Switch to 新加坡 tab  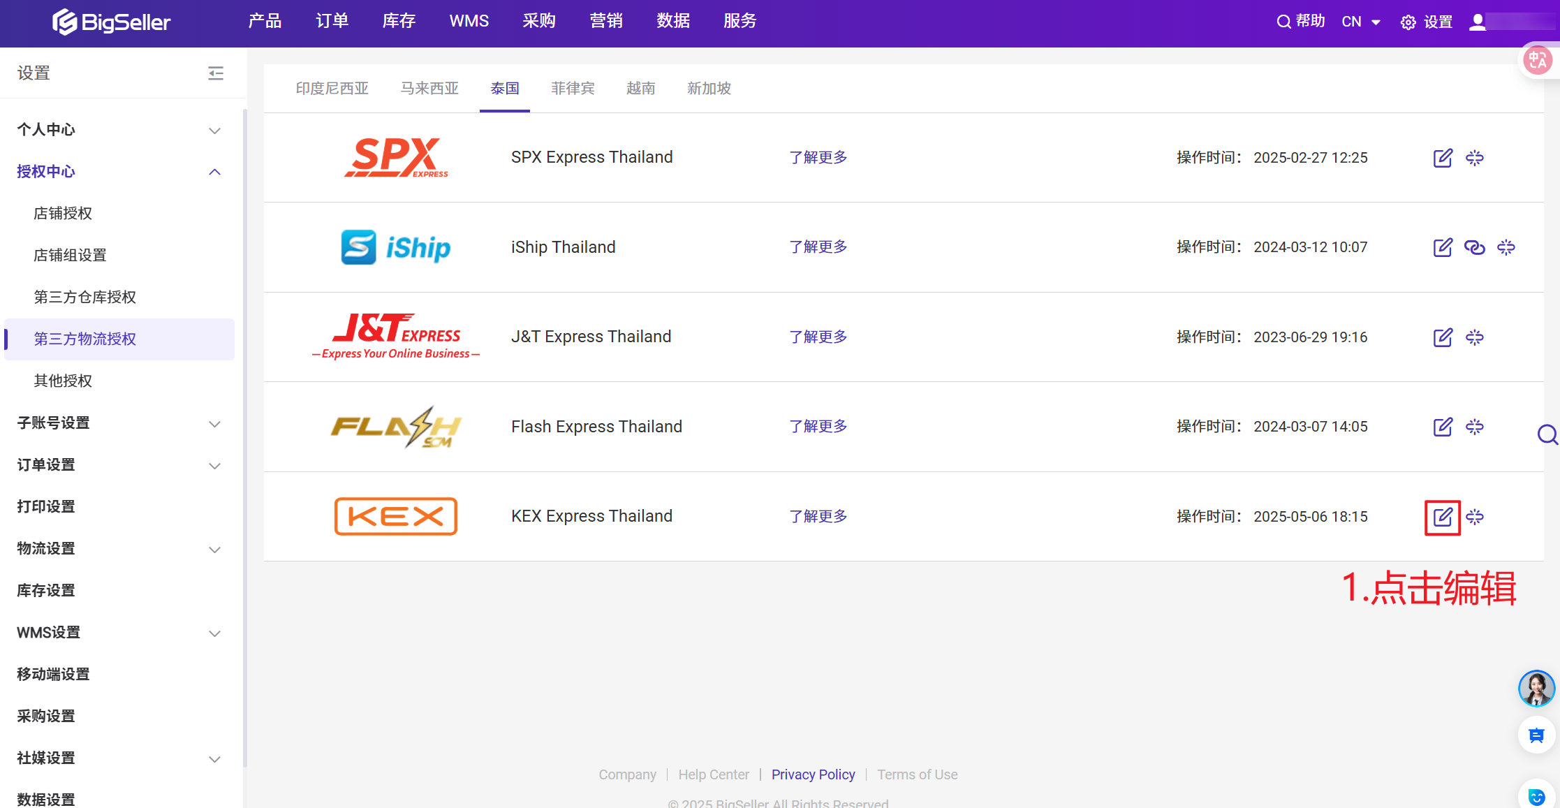tap(709, 89)
